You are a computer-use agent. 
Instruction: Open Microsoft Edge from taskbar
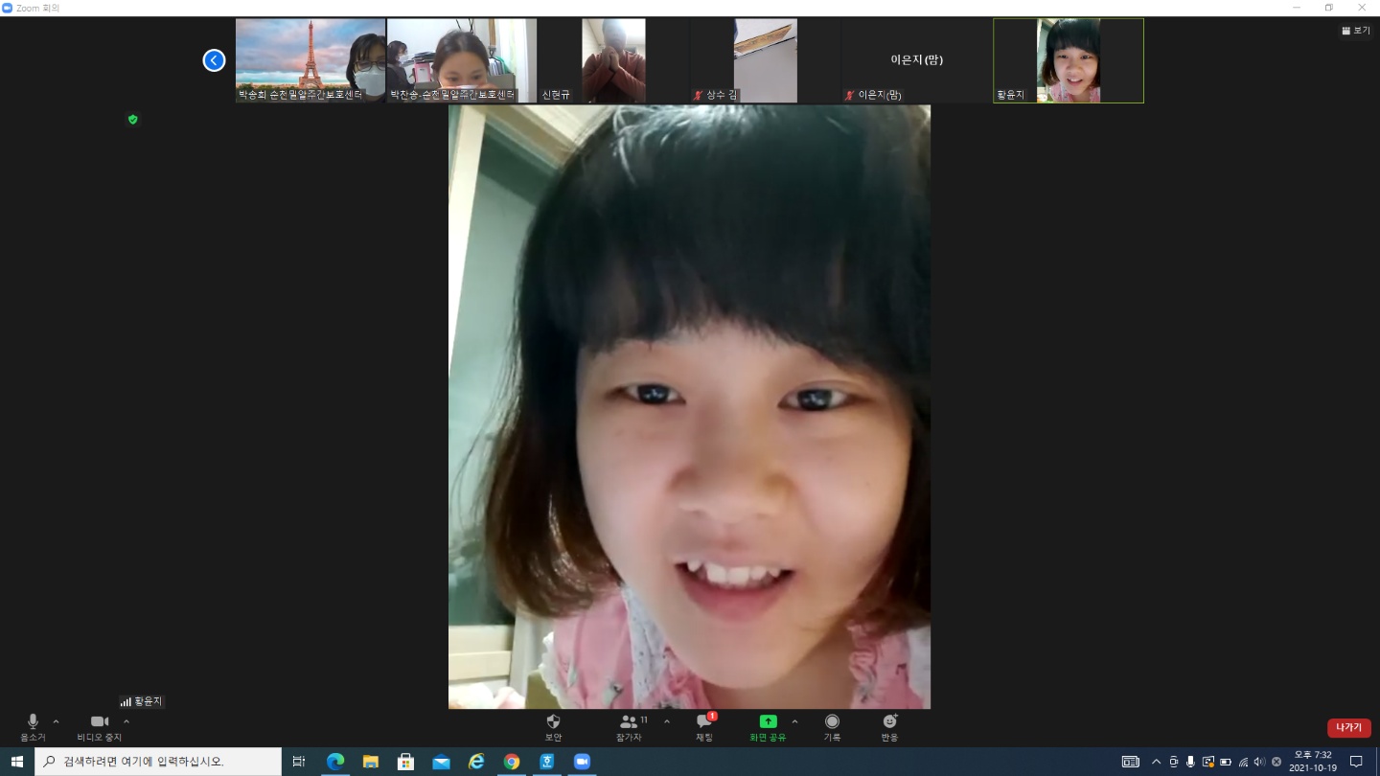pos(335,762)
